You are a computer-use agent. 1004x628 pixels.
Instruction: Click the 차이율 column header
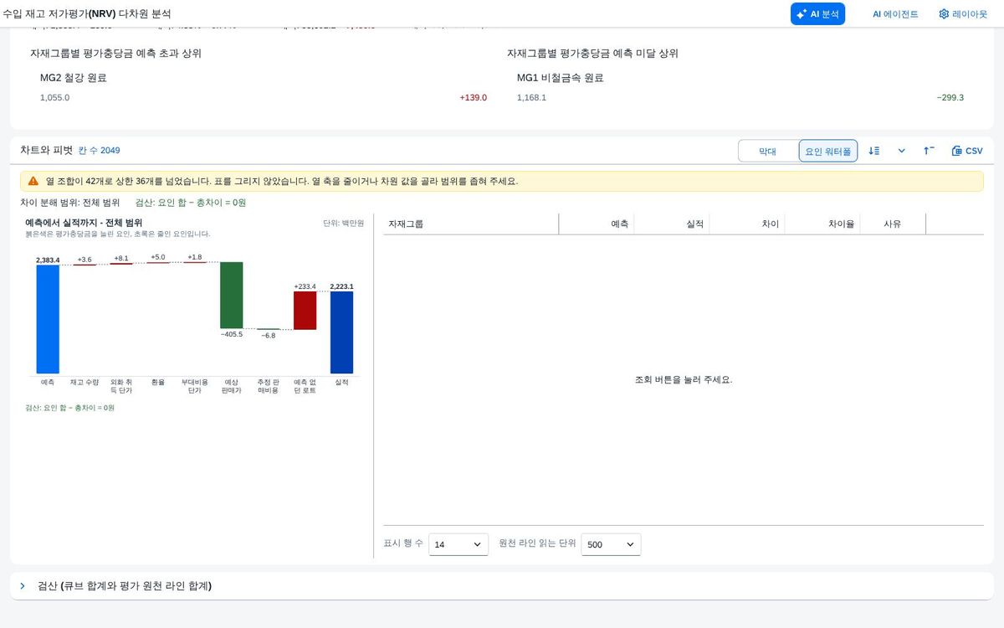(822, 224)
